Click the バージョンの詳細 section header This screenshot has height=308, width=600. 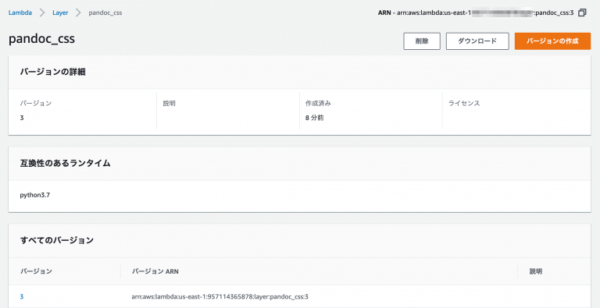pos(53,72)
